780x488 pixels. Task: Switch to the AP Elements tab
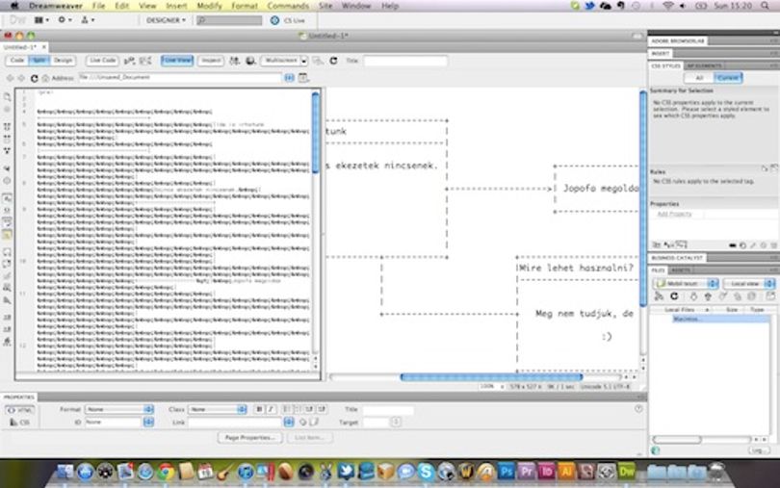tap(704, 65)
